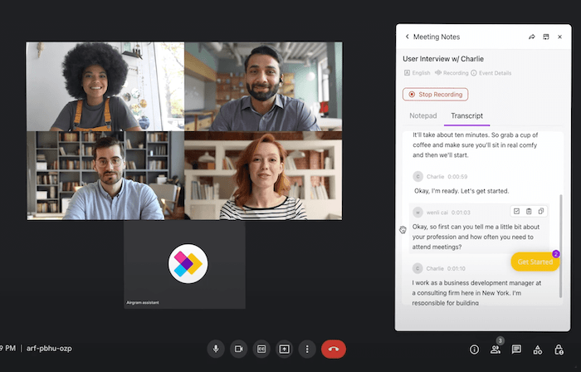
Task: Click the meeting code arf-pbhu-ozp
Action: pyautogui.click(x=49, y=348)
